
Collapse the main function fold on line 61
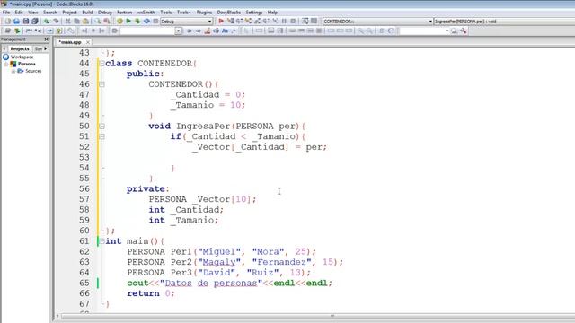pos(102,241)
